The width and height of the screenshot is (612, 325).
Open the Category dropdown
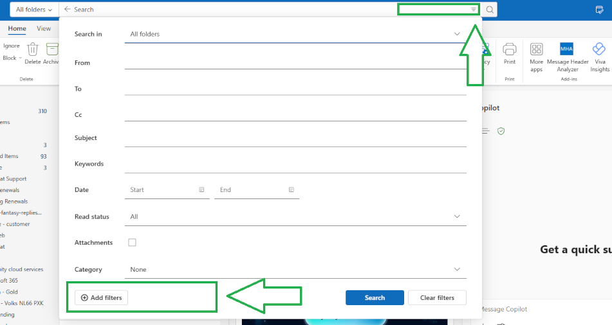tap(457, 270)
